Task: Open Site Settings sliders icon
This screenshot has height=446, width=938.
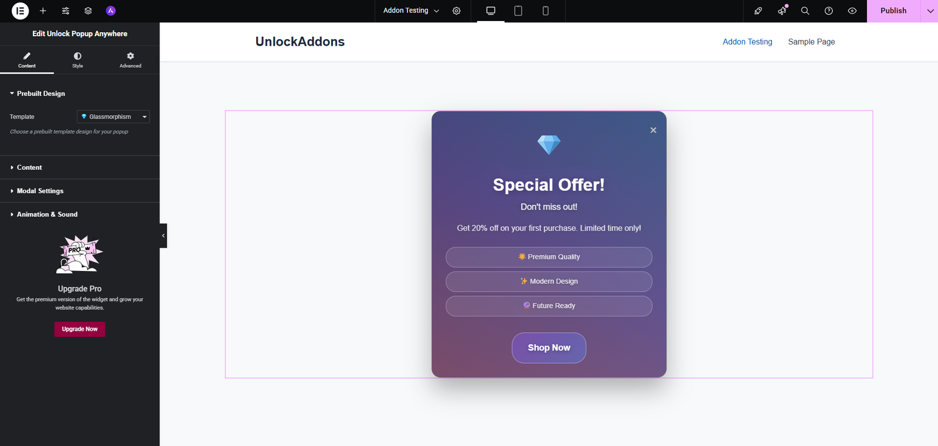Action: (x=65, y=11)
